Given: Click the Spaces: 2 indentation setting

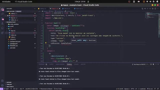Looking at the screenshot, I should [127, 89].
